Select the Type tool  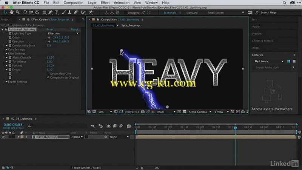[56, 12]
